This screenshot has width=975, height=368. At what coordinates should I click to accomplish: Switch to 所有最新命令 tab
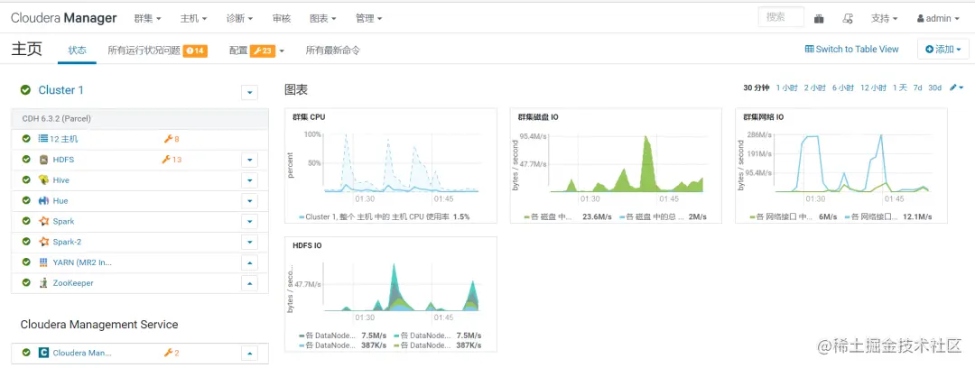point(332,51)
